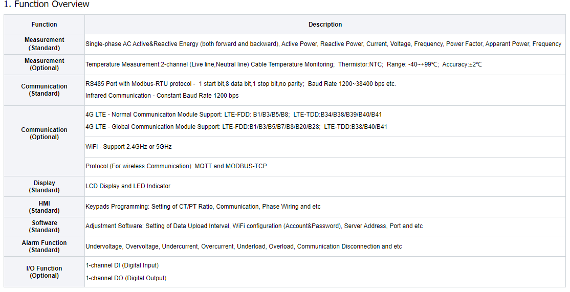Viewport: 570px width, 292px height.
Task: Select the HMI (Standard) row label
Action: [45, 207]
